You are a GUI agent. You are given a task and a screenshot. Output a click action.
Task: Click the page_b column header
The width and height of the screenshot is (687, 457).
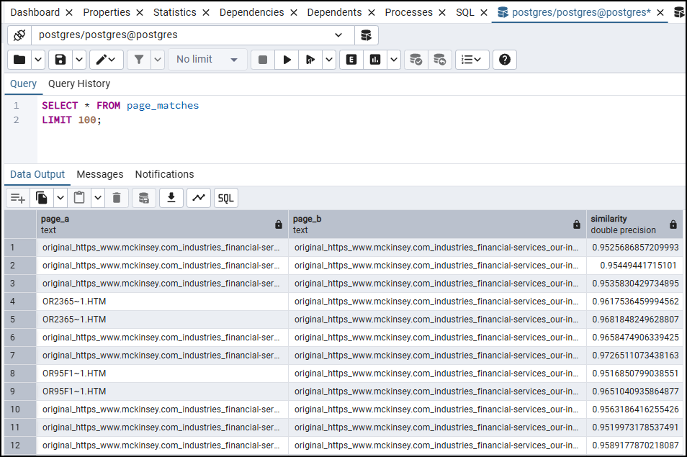pyautogui.click(x=437, y=224)
